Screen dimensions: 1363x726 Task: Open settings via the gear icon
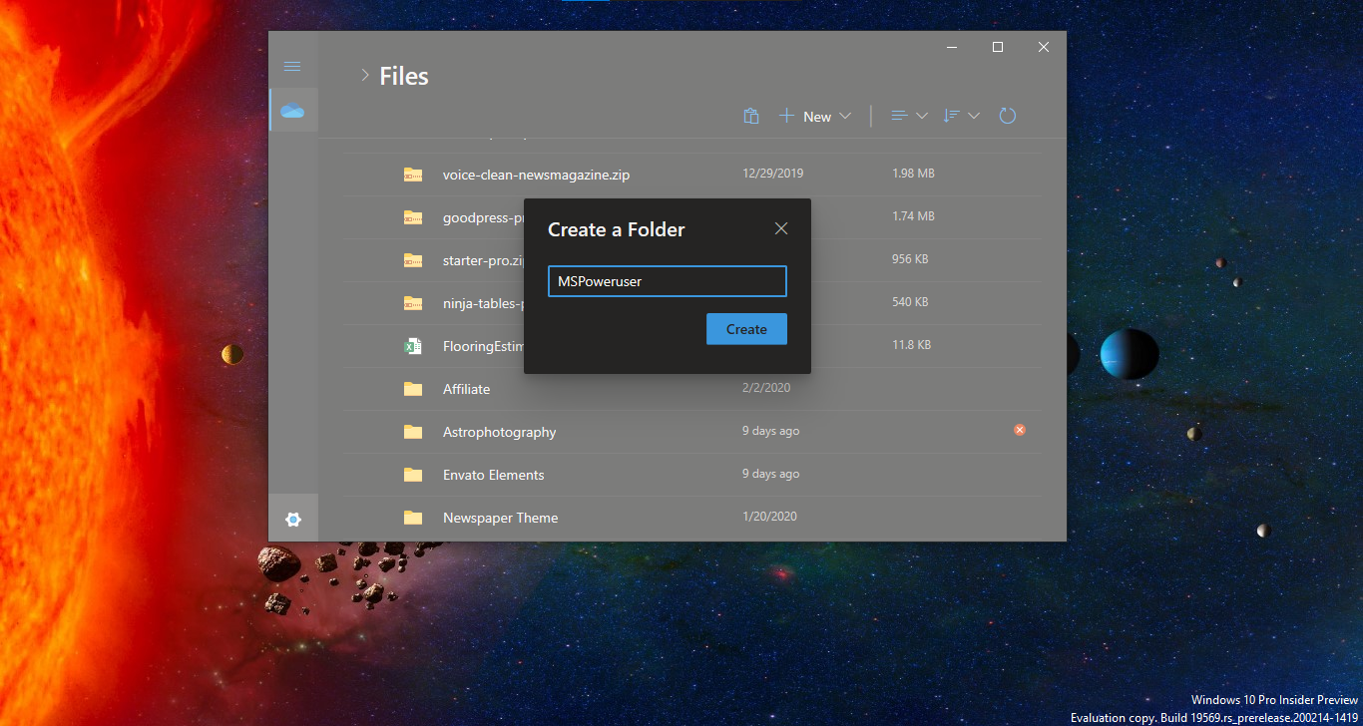pos(293,519)
